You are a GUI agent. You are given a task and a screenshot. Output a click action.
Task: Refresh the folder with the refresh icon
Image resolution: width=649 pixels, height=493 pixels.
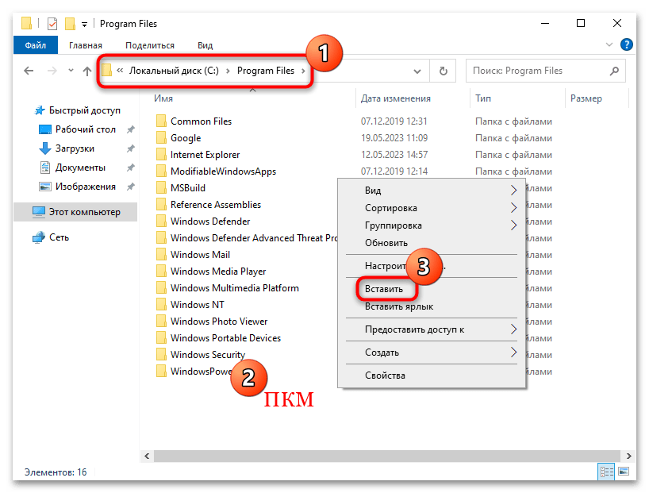pyautogui.click(x=443, y=71)
